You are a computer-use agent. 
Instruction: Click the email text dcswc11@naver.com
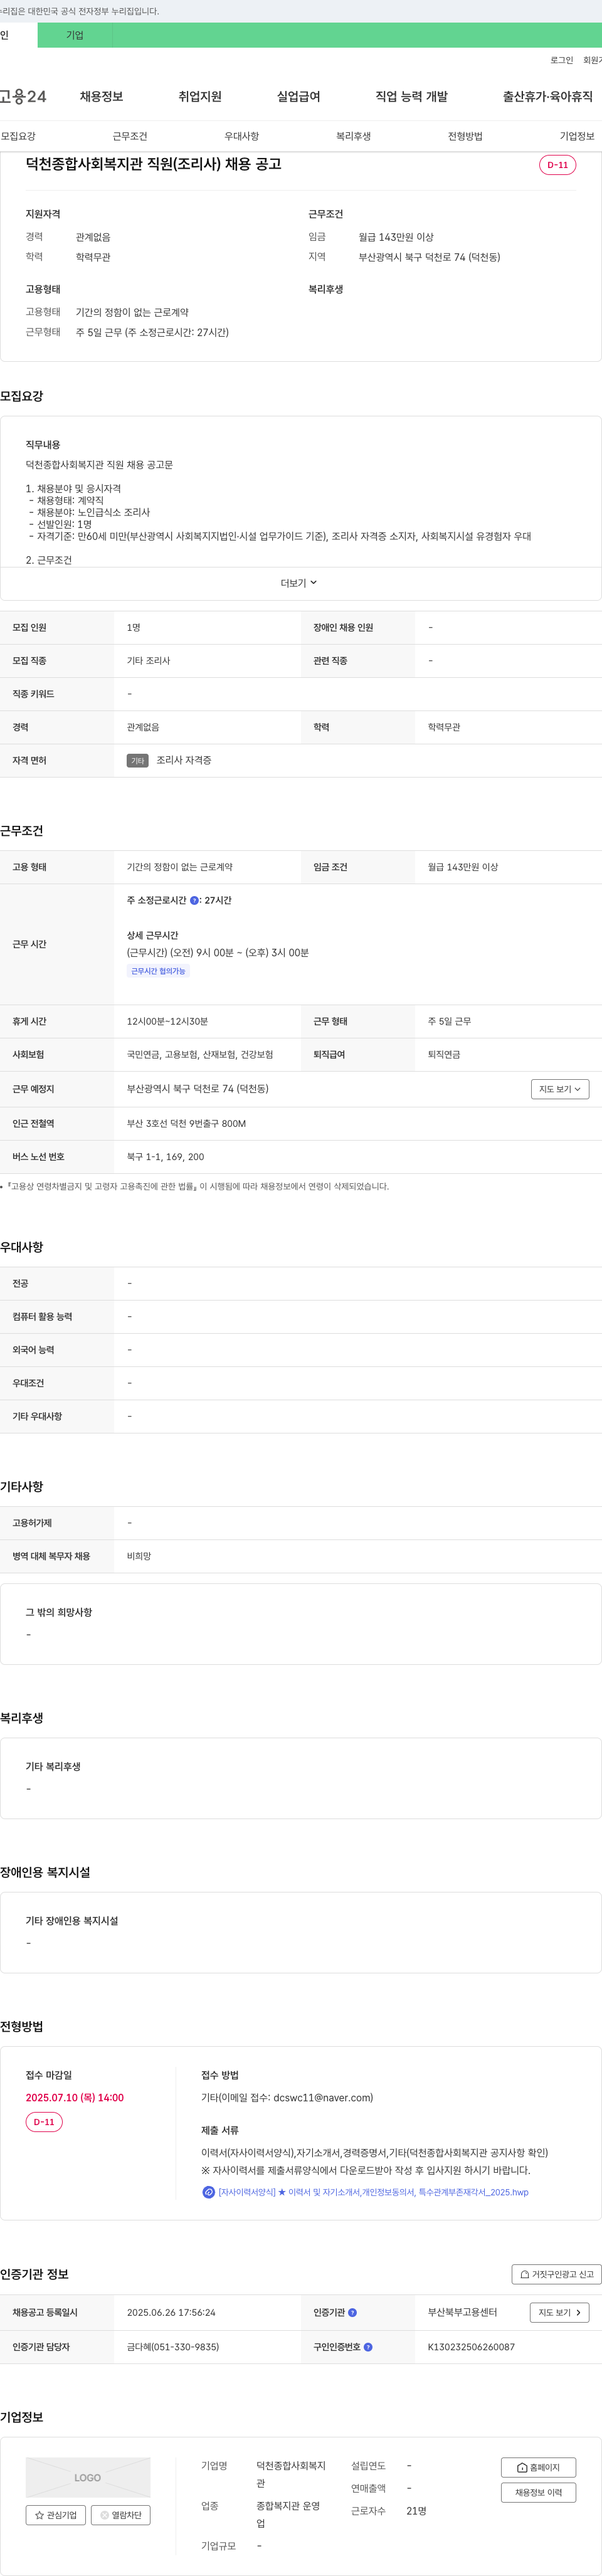tap(323, 2097)
